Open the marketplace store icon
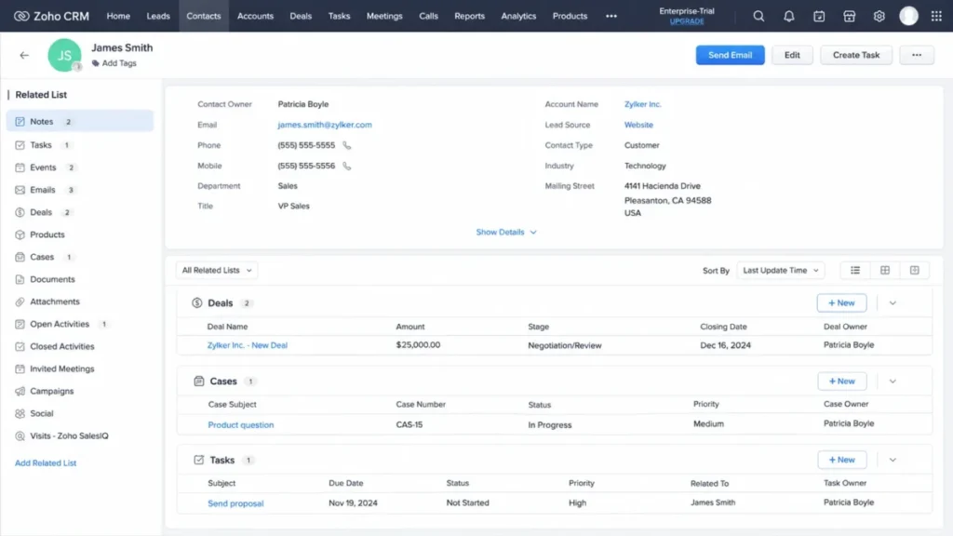Screen dimensions: 953x536 tap(849, 16)
